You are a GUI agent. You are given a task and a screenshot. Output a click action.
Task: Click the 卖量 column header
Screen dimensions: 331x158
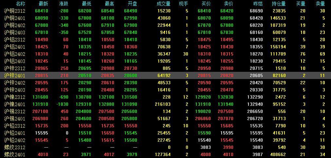[320, 4]
